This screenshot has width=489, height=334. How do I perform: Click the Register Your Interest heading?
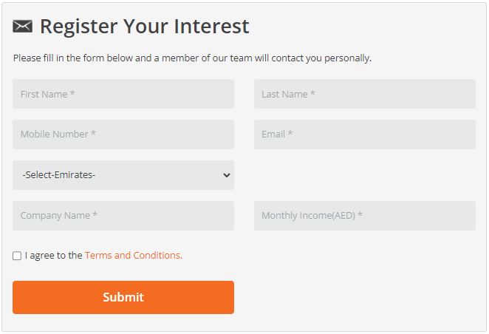tap(144, 27)
